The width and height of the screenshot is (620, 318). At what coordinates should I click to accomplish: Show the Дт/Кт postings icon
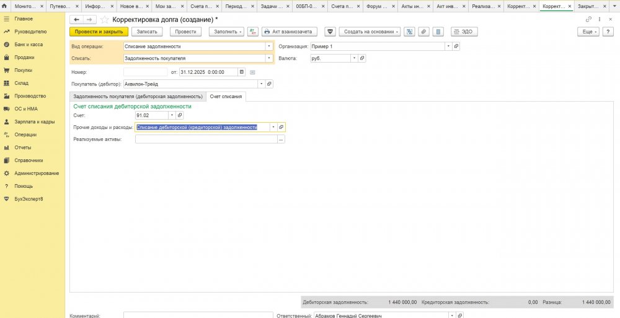pyautogui.click(x=252, y=31)
